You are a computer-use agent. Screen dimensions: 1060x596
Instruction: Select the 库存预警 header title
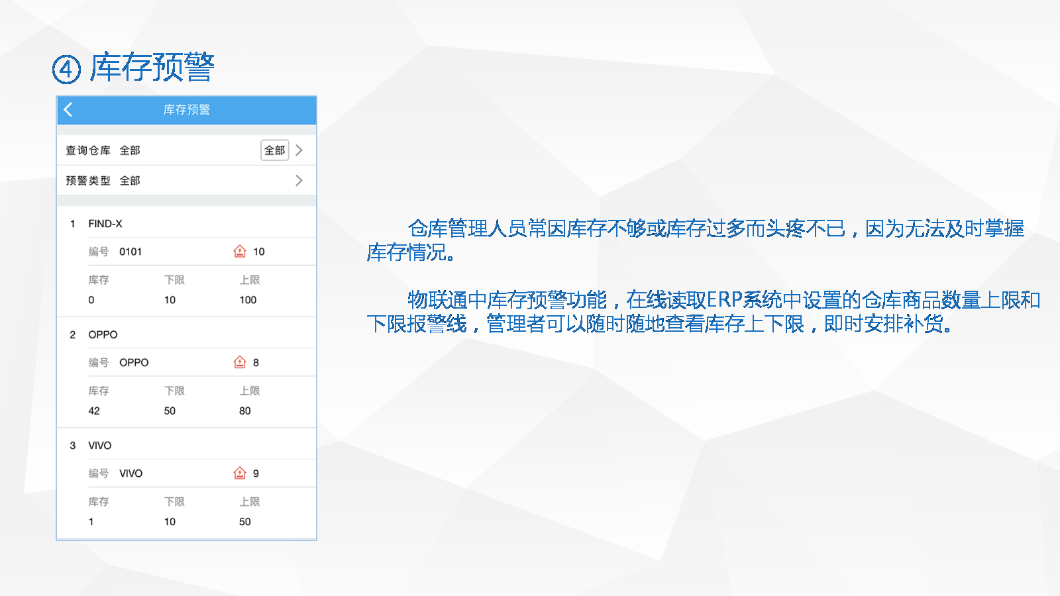click(x=186, y=110)
